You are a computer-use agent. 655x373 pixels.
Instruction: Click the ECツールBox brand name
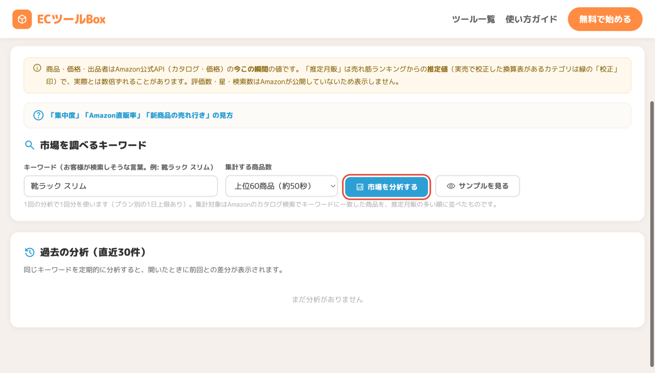tap(71, 19)
